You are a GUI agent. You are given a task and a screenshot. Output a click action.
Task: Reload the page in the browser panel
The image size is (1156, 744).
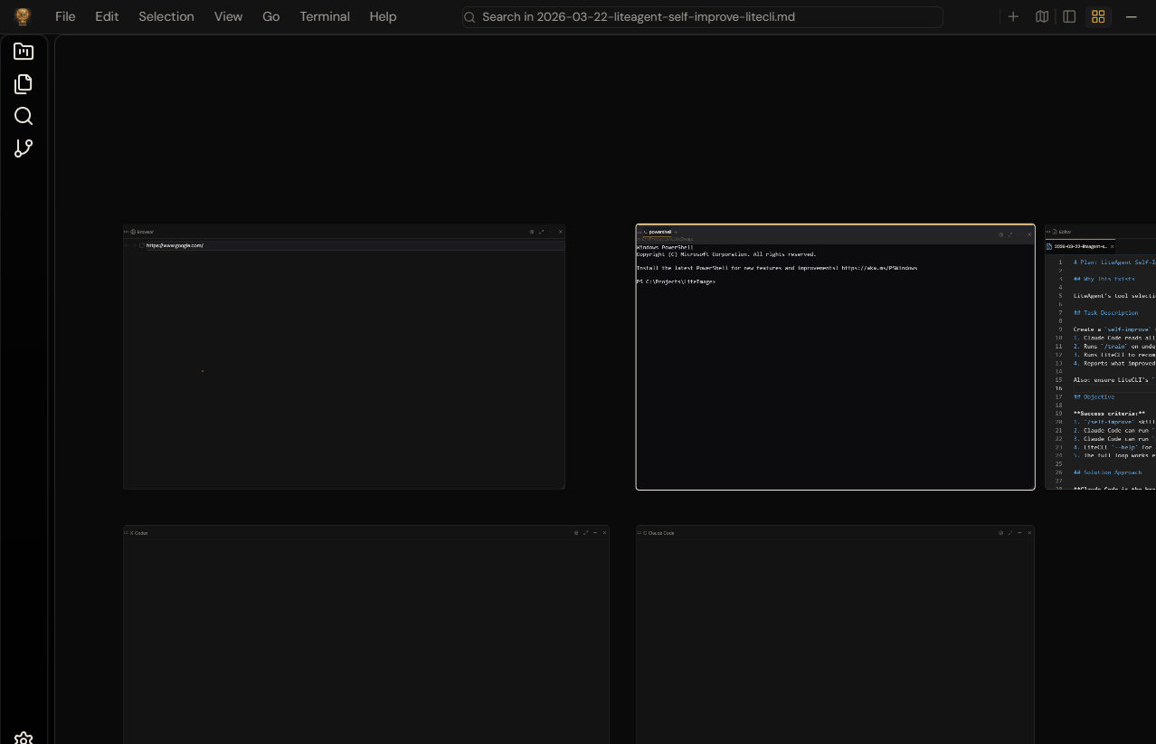tap(141, 244)
